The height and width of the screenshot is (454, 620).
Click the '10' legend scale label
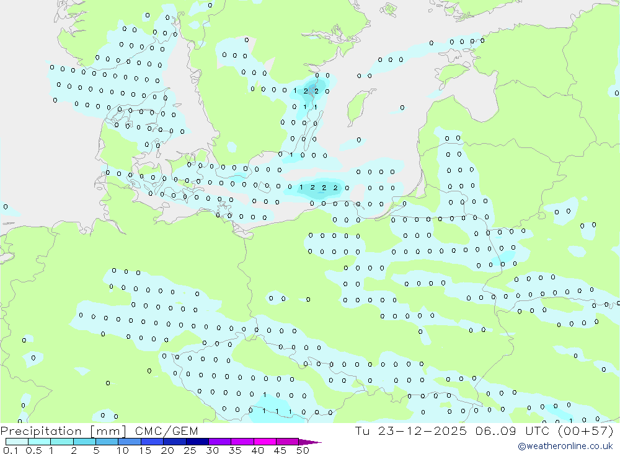123,450
